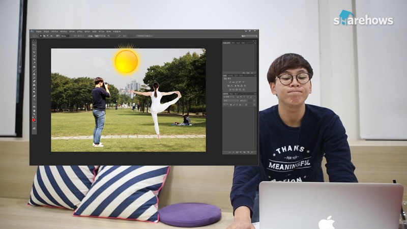Choose the Lasso tool
This screenshot has height=229, width=407.
click(34, 52)
